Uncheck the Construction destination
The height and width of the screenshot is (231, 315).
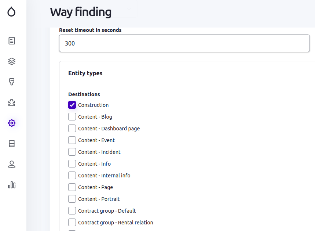click(x=72, y=105)
